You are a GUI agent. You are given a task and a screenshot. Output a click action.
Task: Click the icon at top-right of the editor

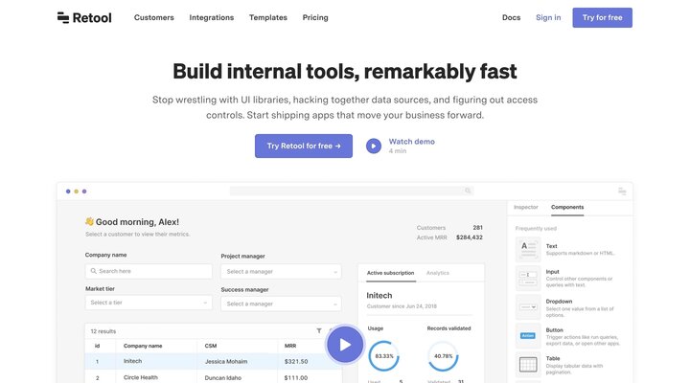tap(622, 191)
